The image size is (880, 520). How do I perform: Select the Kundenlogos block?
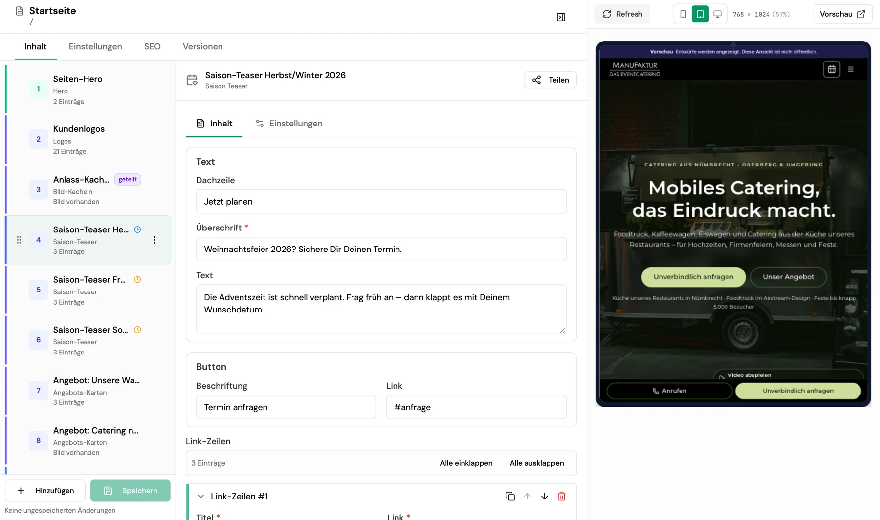pyautogui.click(x=88, y=140)
